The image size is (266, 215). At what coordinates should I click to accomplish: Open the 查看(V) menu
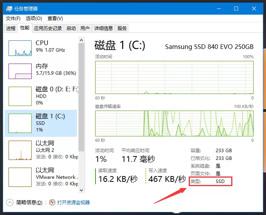tap(55, 18)
